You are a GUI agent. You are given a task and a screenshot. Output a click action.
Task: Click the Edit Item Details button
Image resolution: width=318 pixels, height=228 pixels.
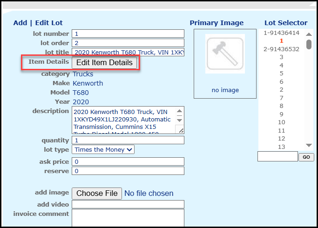[104, 63]
